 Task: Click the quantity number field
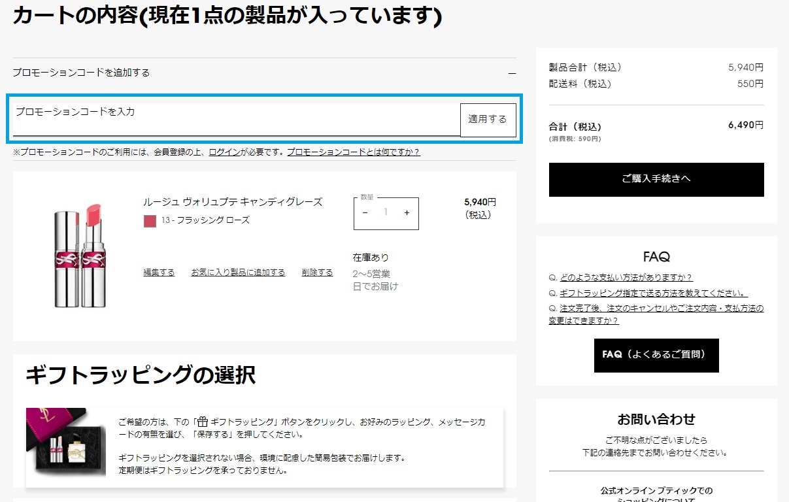point(386,213)
